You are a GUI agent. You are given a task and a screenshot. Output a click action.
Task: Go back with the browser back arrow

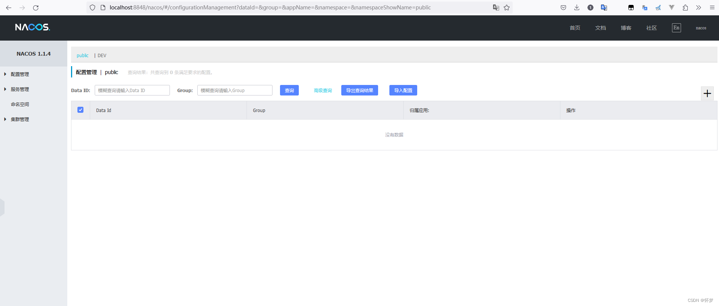(9, 8)
